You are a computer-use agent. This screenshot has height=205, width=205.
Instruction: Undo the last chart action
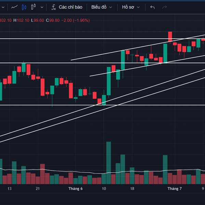pos(152,7)
